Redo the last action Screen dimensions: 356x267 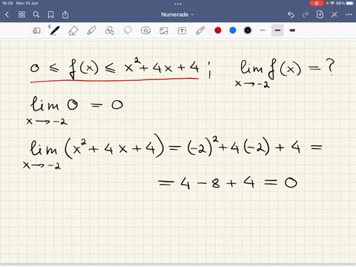coord(306,15)
